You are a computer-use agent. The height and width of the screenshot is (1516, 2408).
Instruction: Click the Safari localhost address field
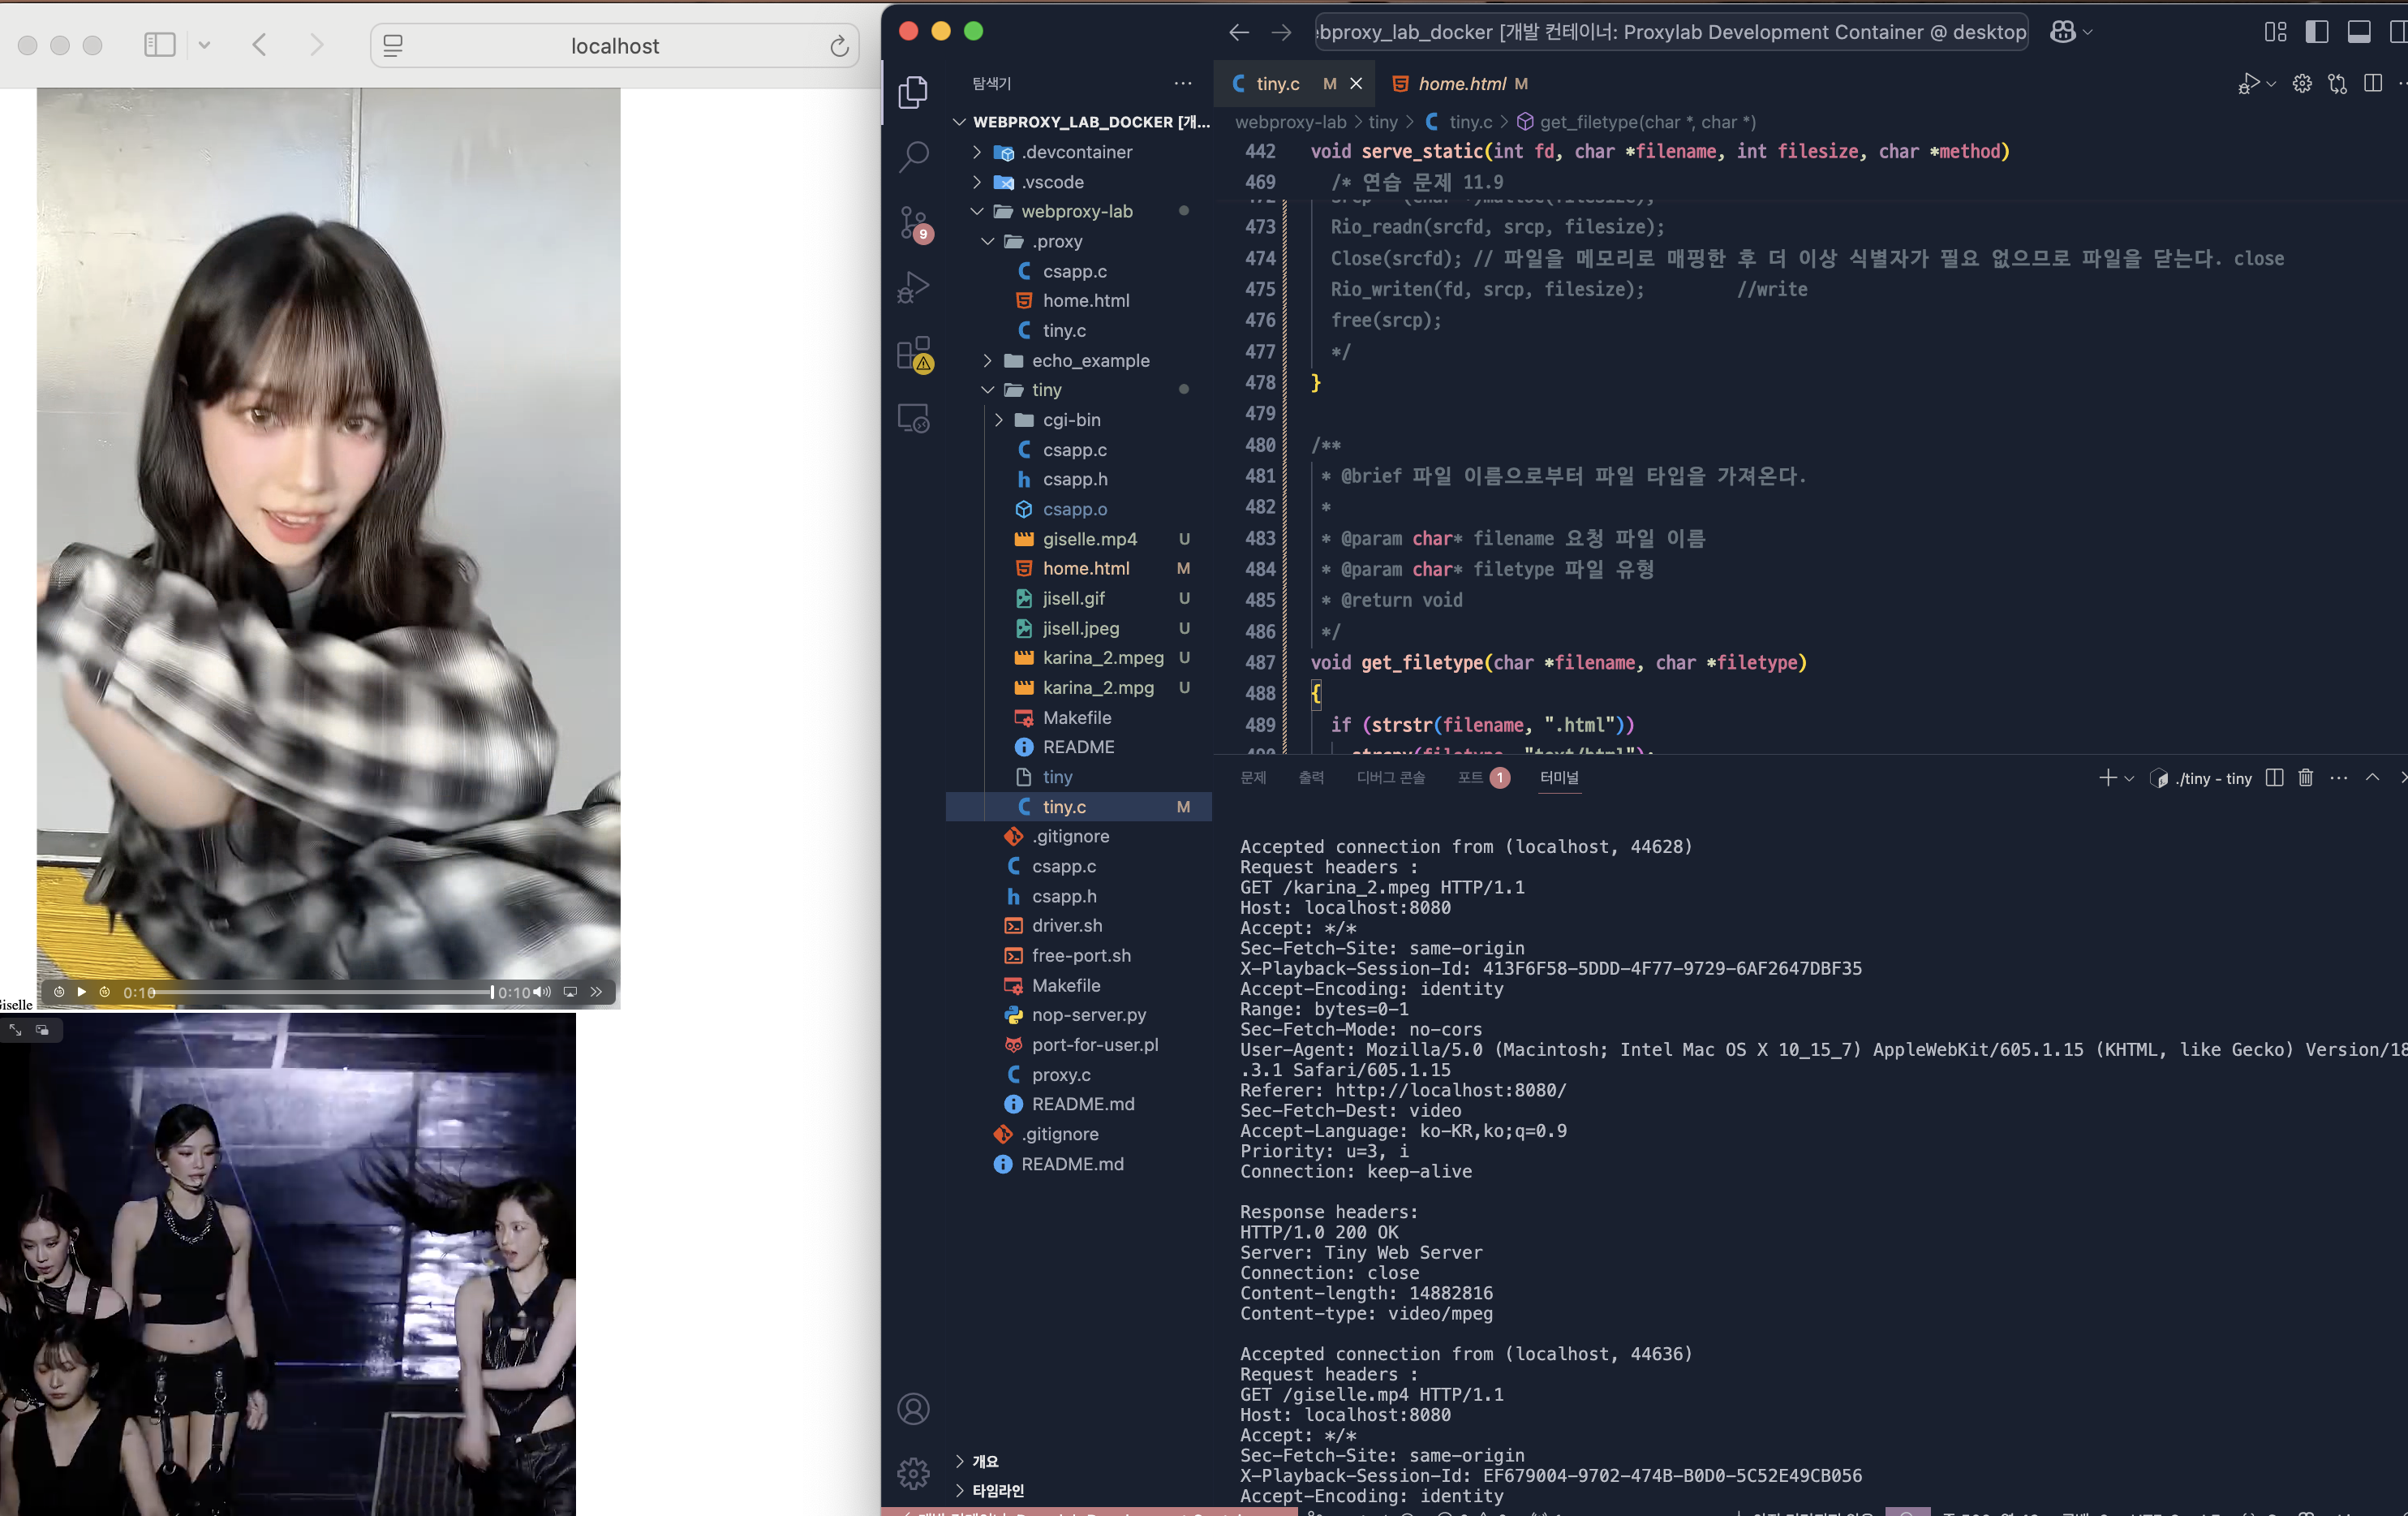(x=614, y=46)
